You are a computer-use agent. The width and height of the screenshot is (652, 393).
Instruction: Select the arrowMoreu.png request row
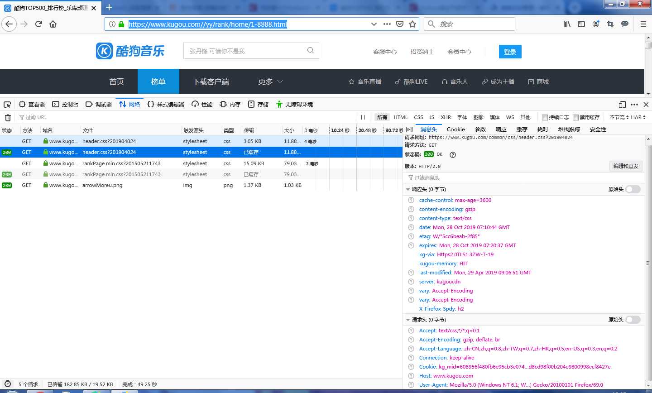[201, 185]
